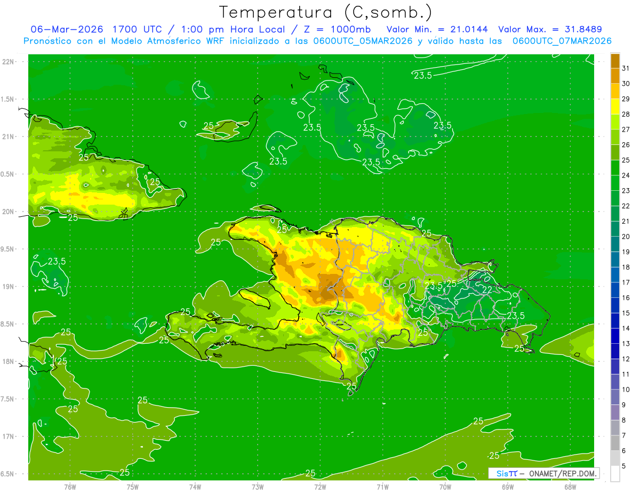Click the '22N' latitude axis label
The height and width of the screenshot is (494, 640).
pyautogui.click(x=8, y=61)
